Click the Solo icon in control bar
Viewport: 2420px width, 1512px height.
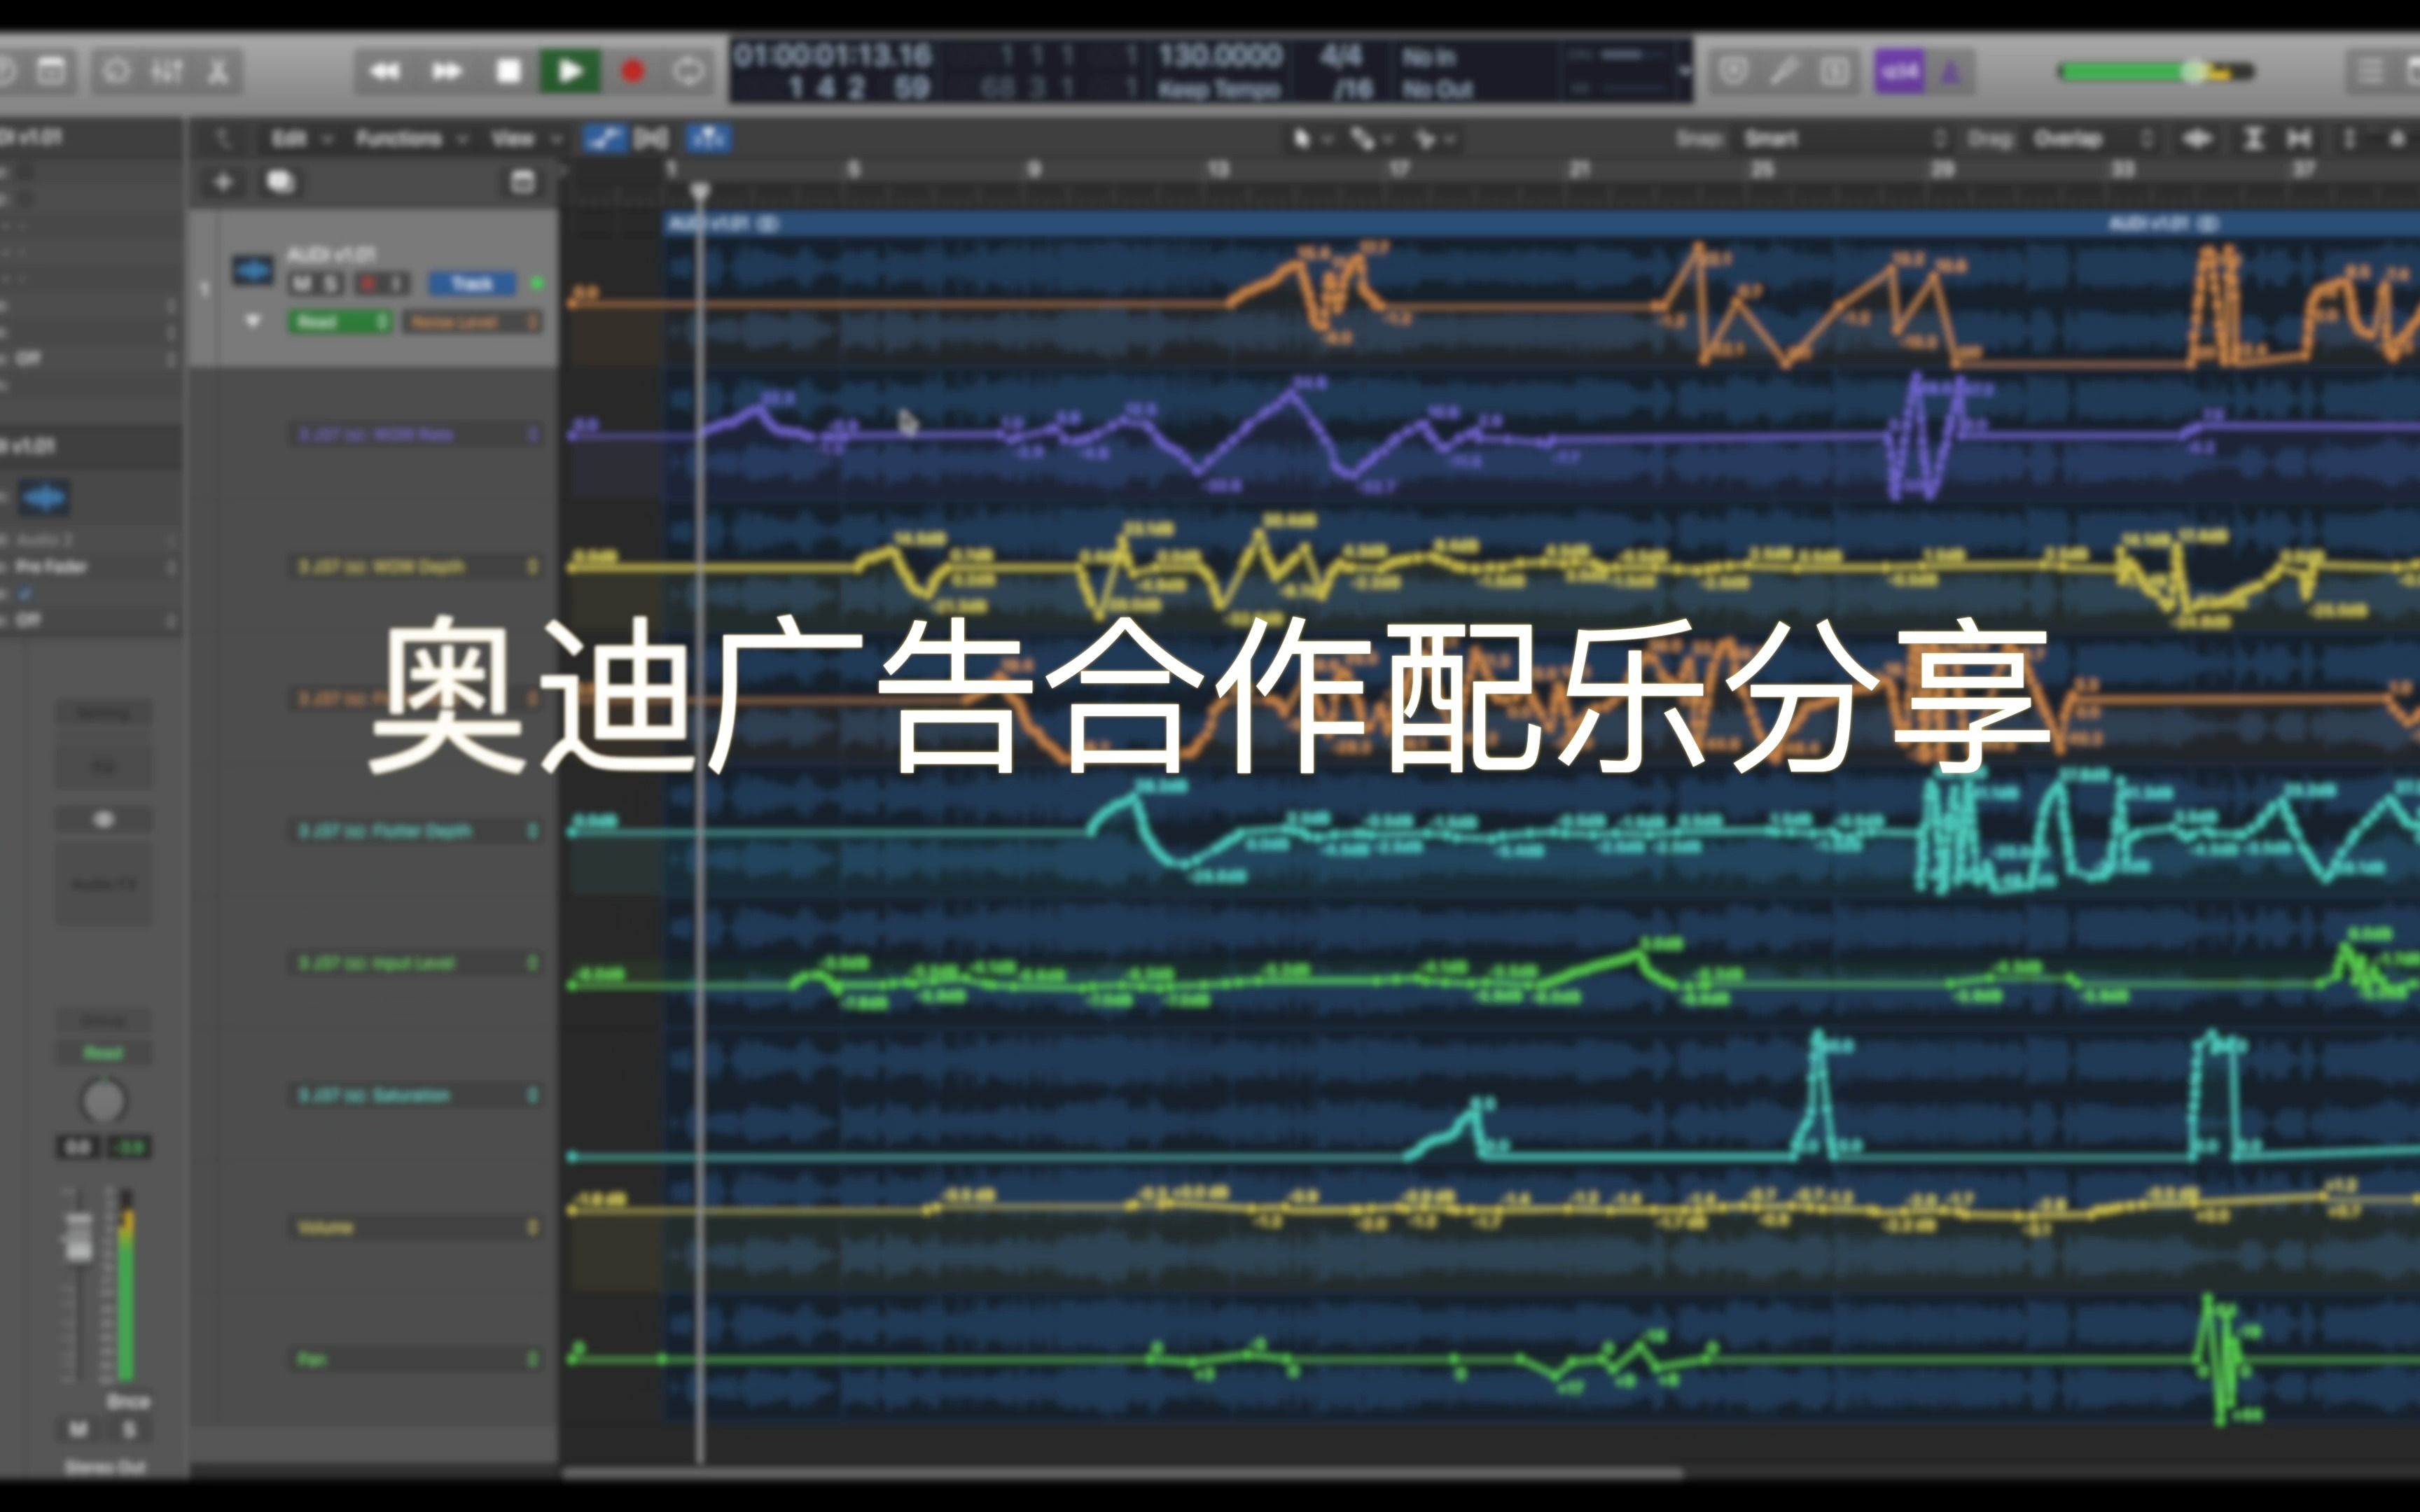(x=1834, y=71)
